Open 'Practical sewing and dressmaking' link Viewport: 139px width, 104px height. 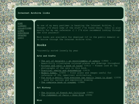pyautogui.click(x=61, y=70)
